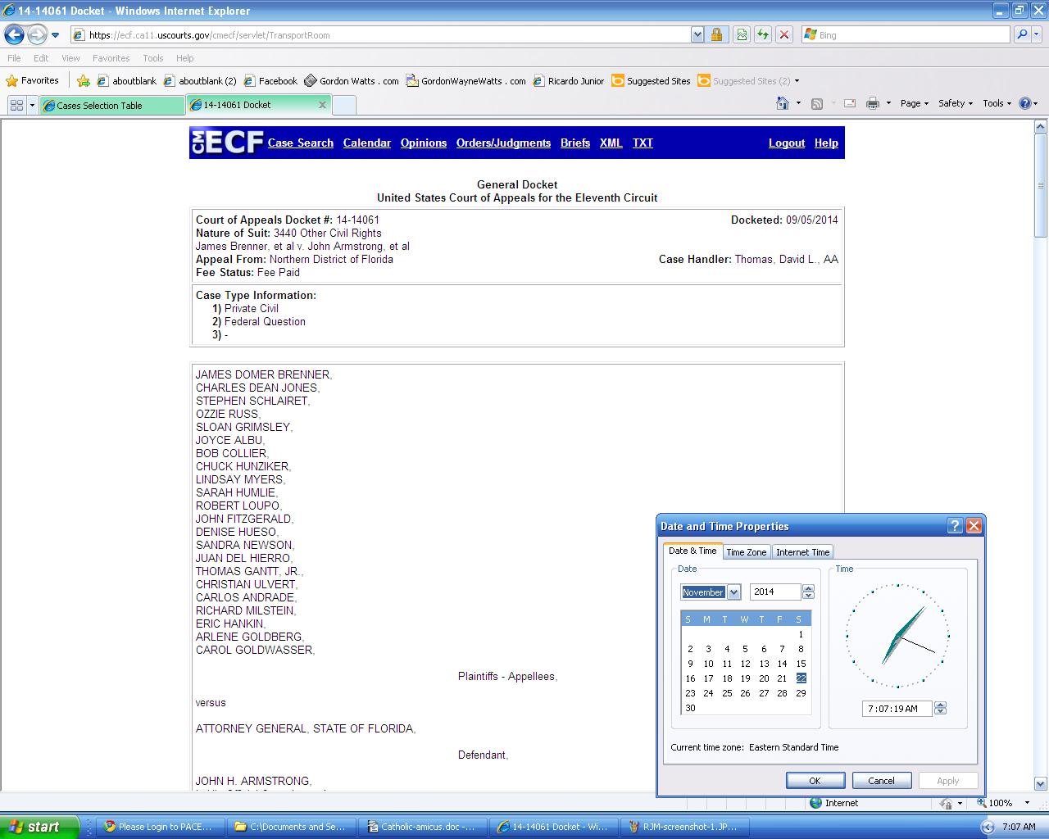This screenshot has width=1049, height=839.
Task: Open the View menu
Action: [x=70, y=58]
